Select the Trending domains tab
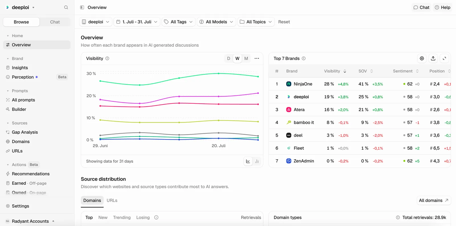The width and height of the screenshot is (456, 226). (x=122, y=217)
